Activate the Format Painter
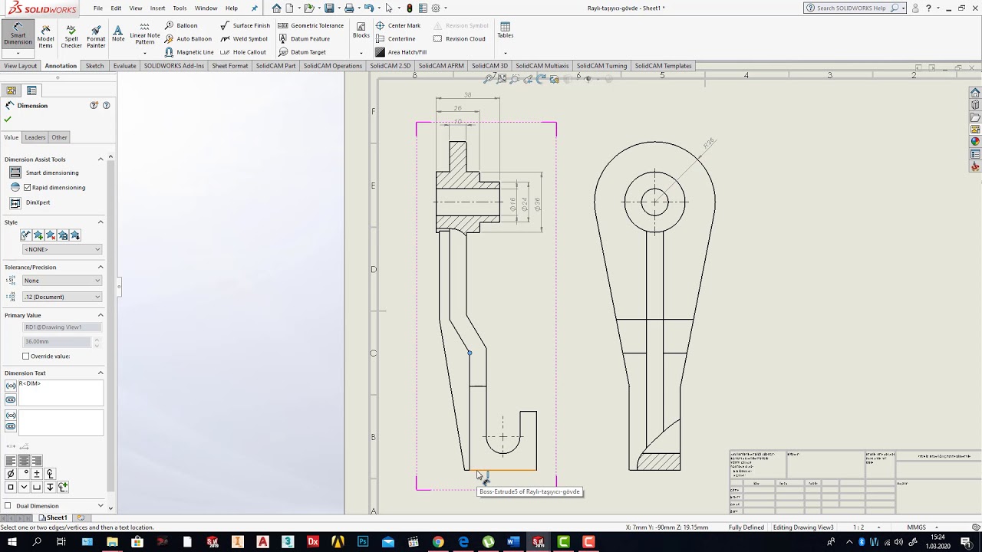This screenshot has width=982, height=552. pyautogui.click(x=96, y=37)
